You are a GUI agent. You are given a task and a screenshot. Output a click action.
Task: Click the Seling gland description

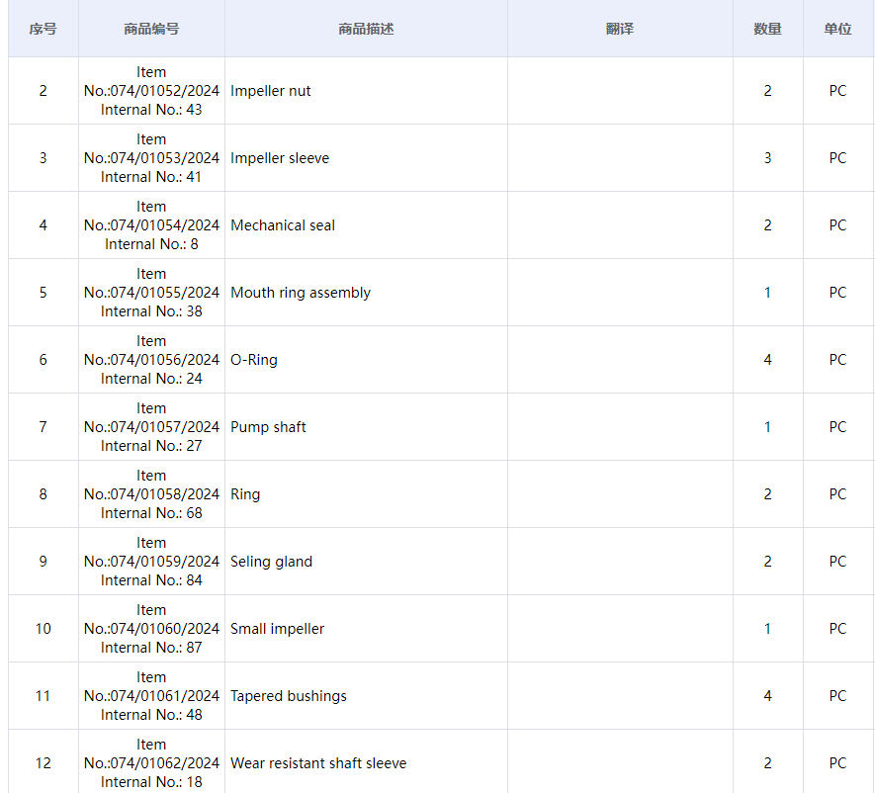click(271, 562)
